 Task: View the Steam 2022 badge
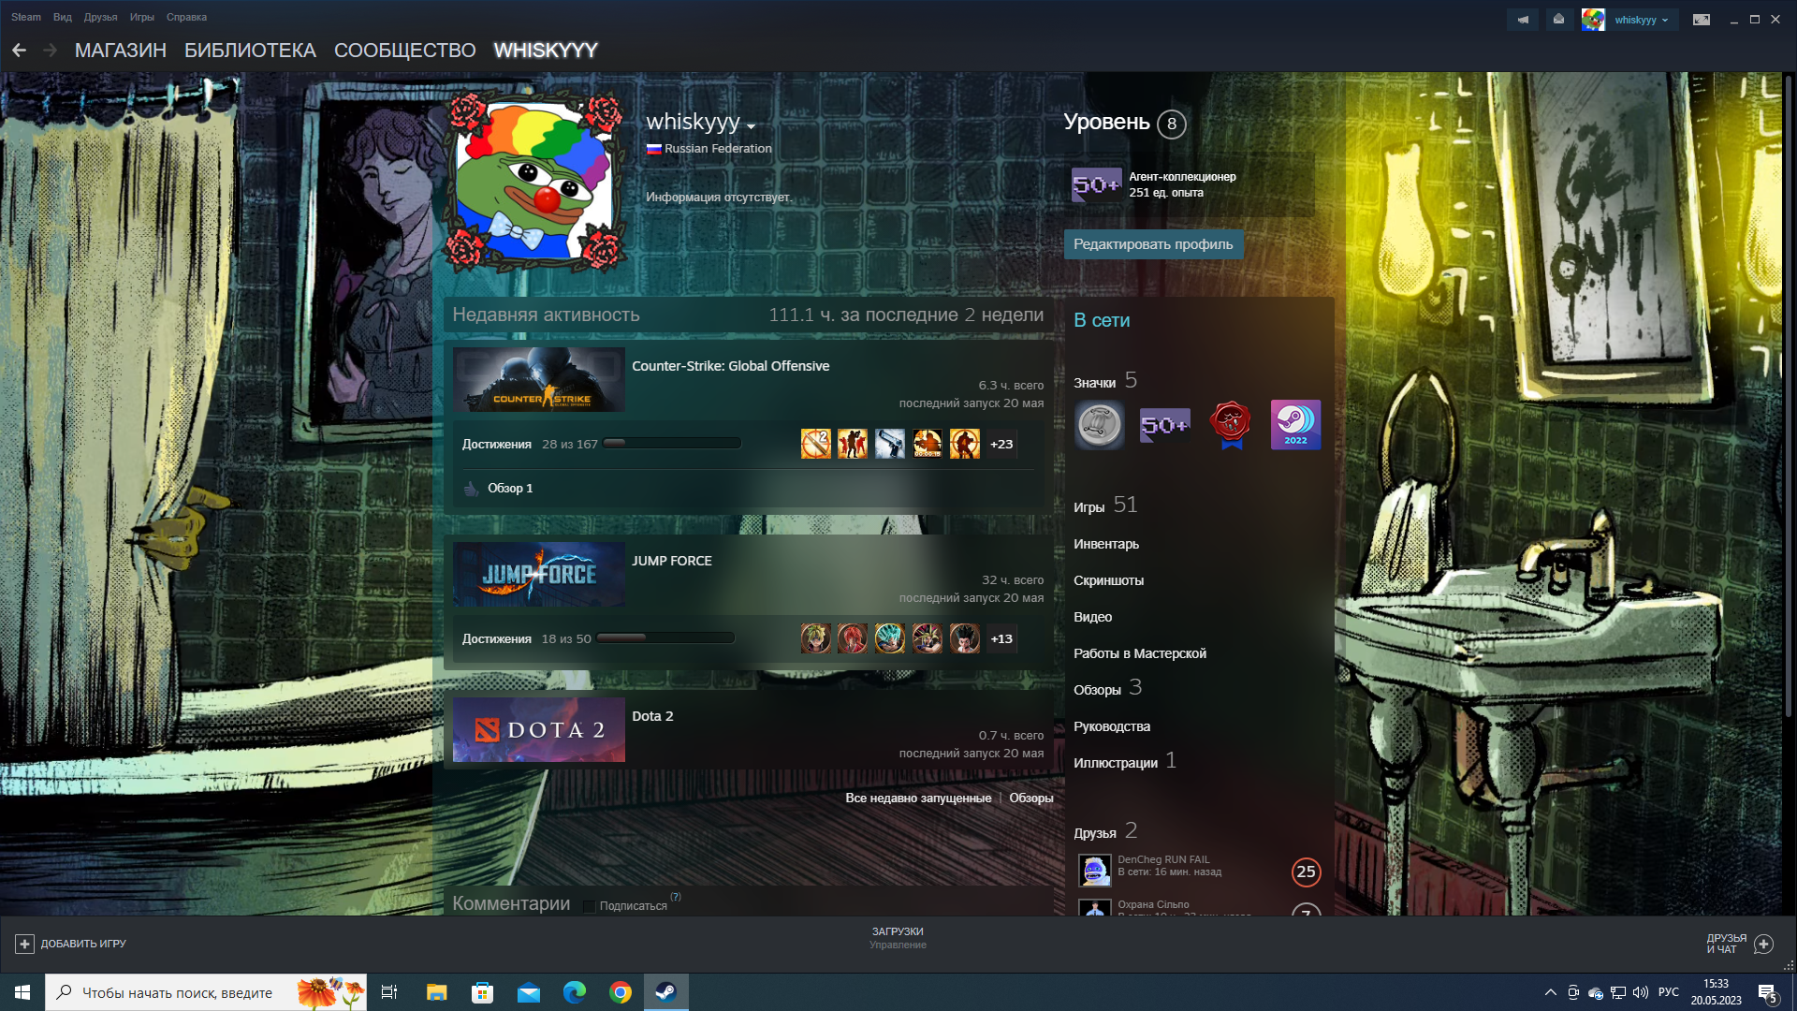click(1295, 425)
